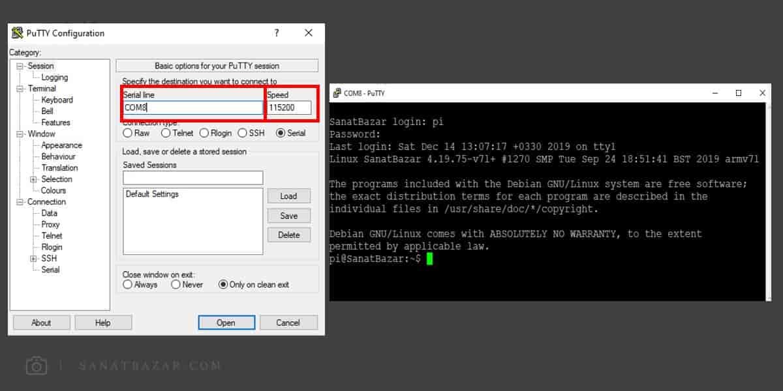Open the Rlogin category in the tree
This screenshot has width=783, height=391.
(52, 247)
